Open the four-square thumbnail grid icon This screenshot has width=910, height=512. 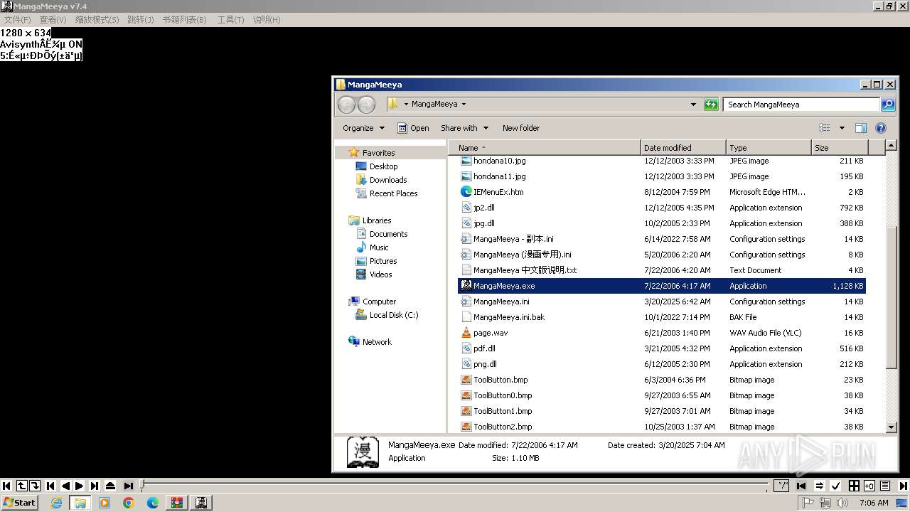(854, 486)
